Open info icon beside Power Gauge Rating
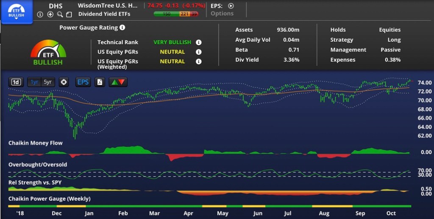 pos(122,28)
